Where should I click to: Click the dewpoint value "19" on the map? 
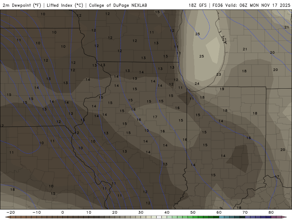222,89
